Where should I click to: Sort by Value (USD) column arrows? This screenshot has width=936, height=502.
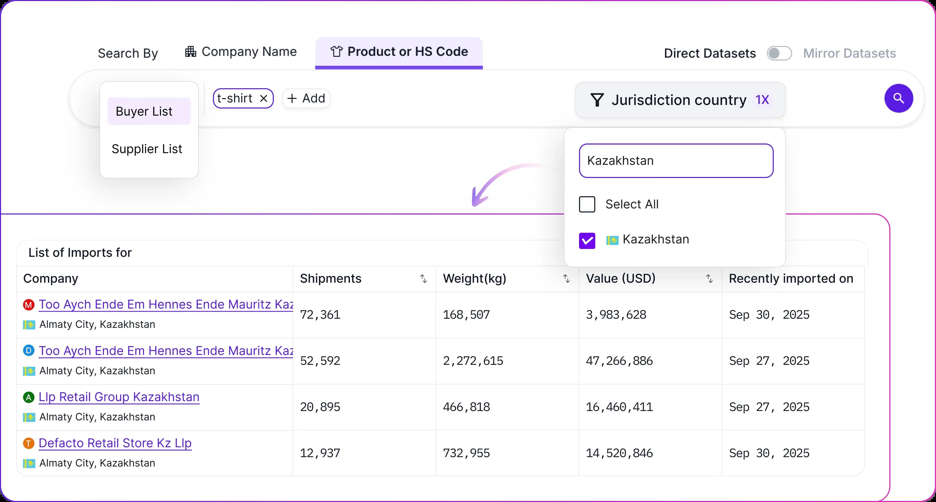(709, 279)
